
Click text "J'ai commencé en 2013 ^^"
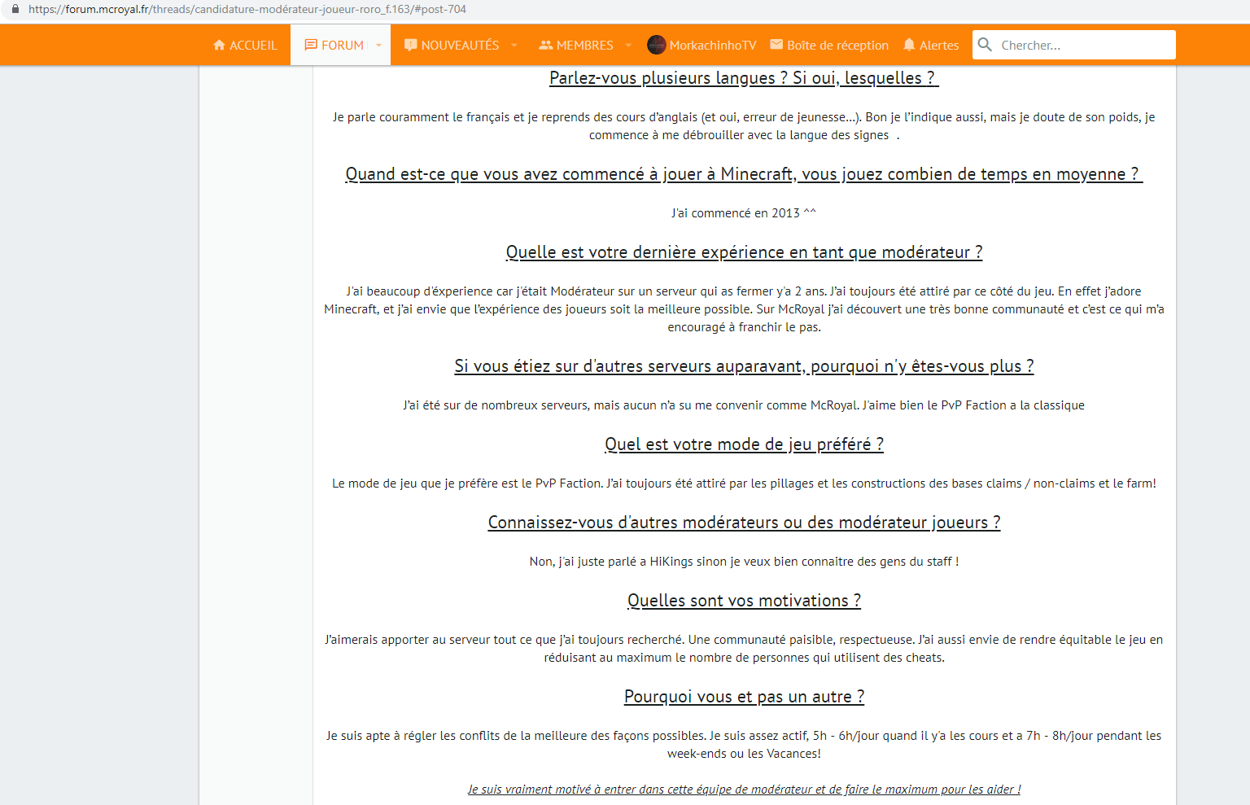tap(744, 213)
